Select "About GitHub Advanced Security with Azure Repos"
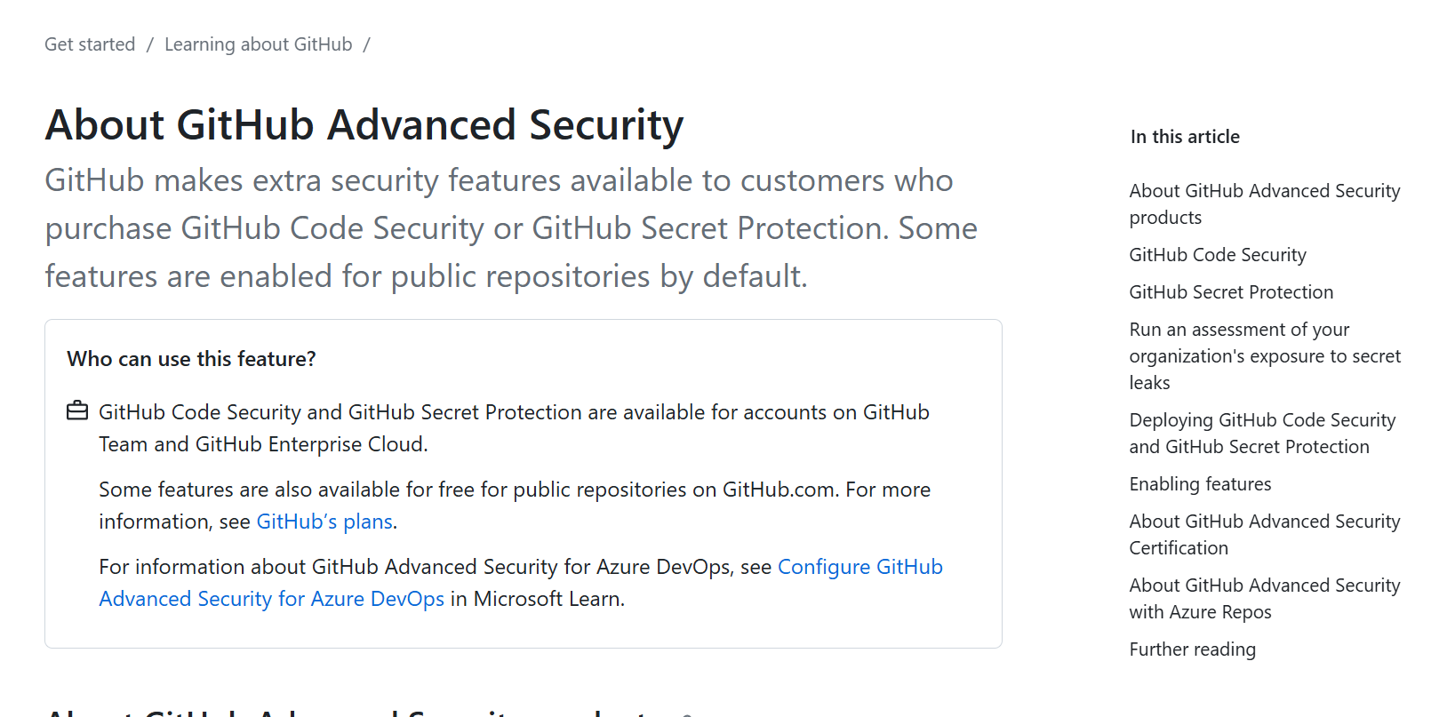Screen dimensions: 1455x717 tap(1264, 598)
